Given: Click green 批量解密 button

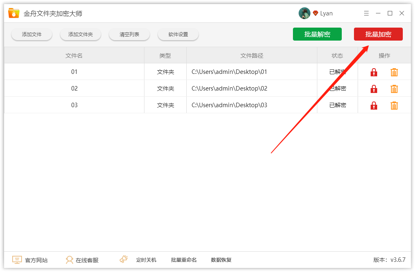Looking at the screenshot, I should pos(317,34).
